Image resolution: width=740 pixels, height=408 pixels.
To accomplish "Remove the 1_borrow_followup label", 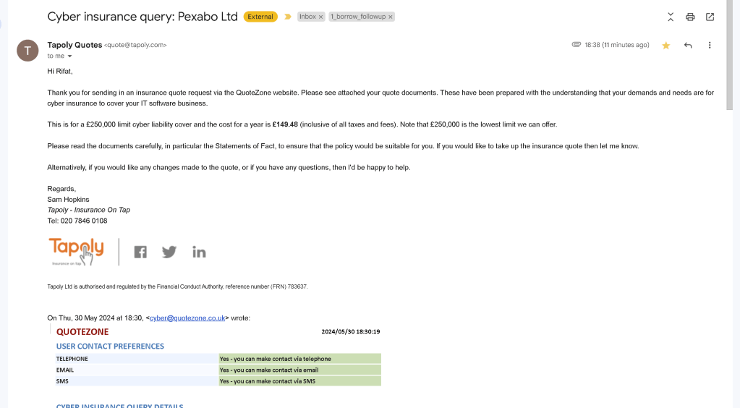I will (391, 17).
